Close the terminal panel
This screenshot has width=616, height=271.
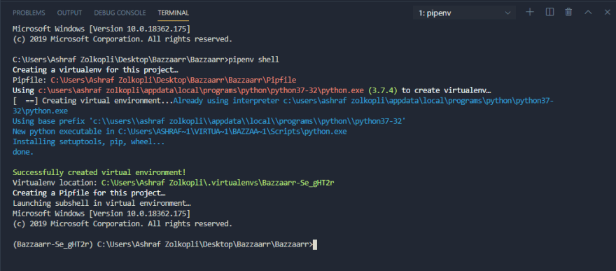(x=607, y=12)
